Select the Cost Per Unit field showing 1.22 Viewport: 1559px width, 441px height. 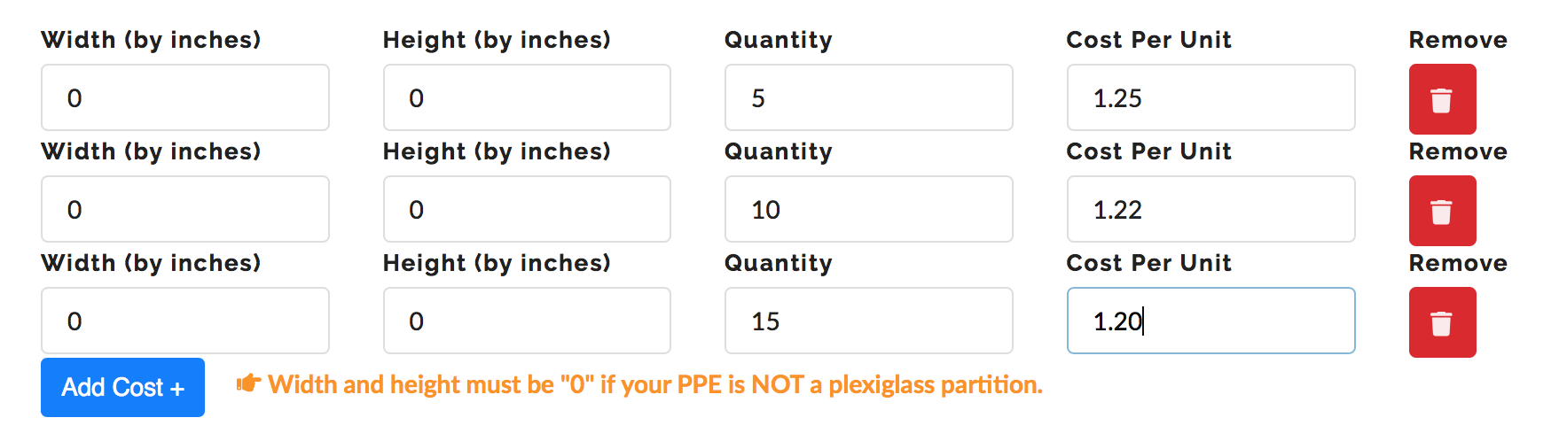pos(1210,209)
